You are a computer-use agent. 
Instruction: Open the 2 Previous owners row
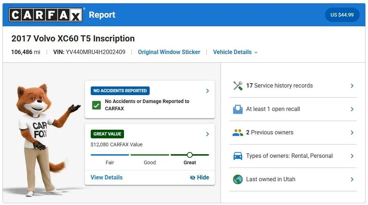point(293,133)
